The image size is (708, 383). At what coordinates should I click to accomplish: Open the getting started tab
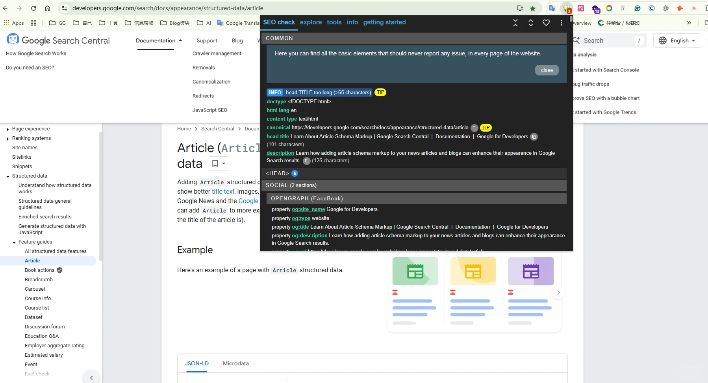point(384,22)
